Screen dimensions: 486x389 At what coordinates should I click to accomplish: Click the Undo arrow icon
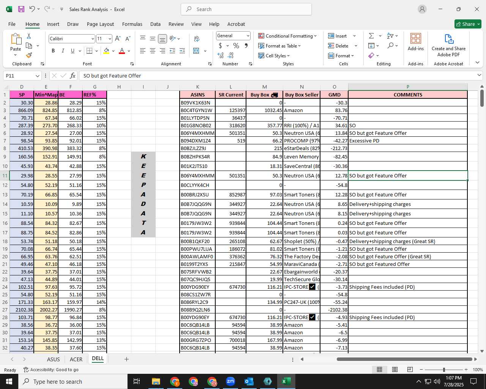click(x=32, y=9)
